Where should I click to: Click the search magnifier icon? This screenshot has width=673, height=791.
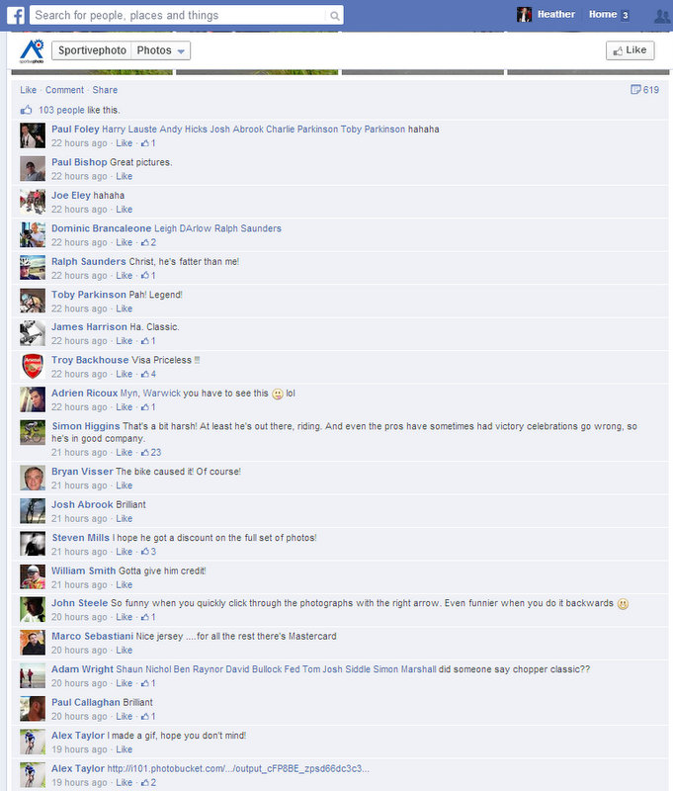coord(334,16)
